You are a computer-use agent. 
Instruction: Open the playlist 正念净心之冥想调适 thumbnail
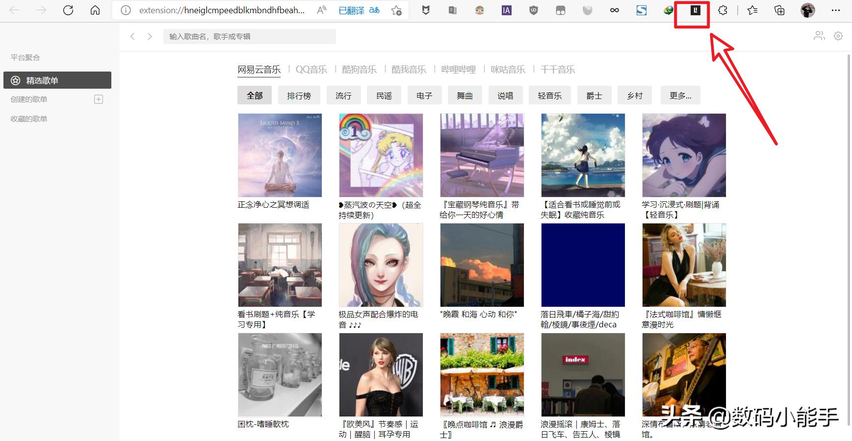[280, 155]
